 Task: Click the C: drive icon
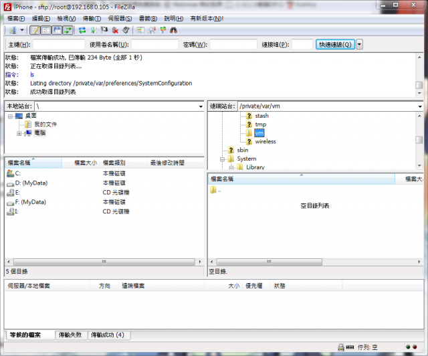[x=11, y=173]
